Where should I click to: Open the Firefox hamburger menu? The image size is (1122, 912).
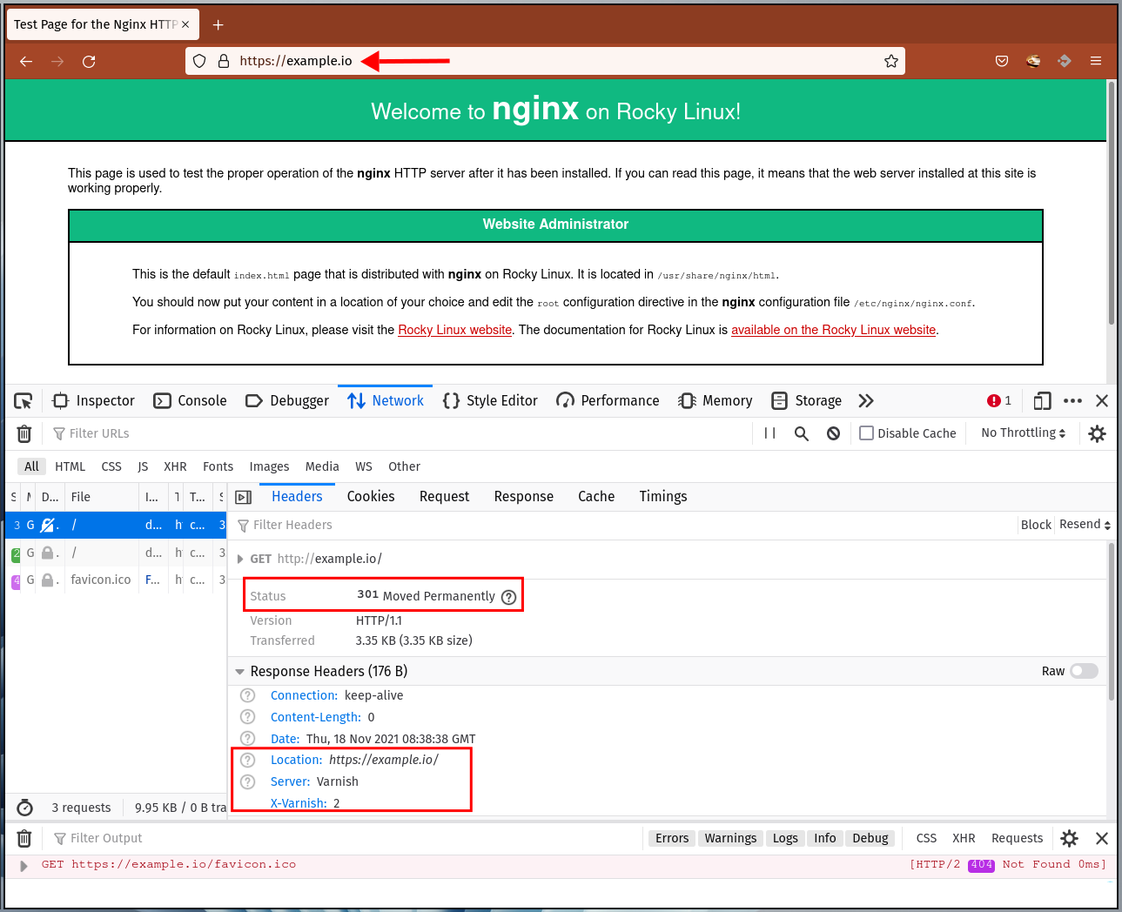pos(1096,61)
